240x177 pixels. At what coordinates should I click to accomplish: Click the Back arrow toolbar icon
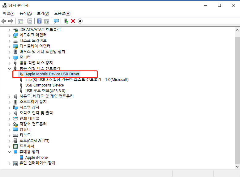coord(4,21)
